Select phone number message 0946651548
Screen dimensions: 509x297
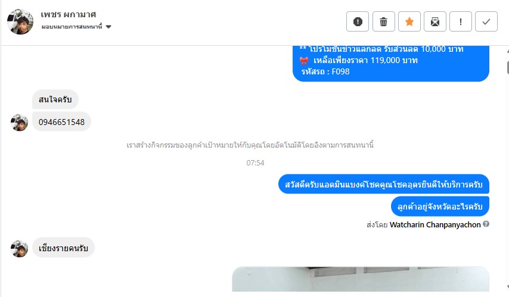(x=61, y=122)
